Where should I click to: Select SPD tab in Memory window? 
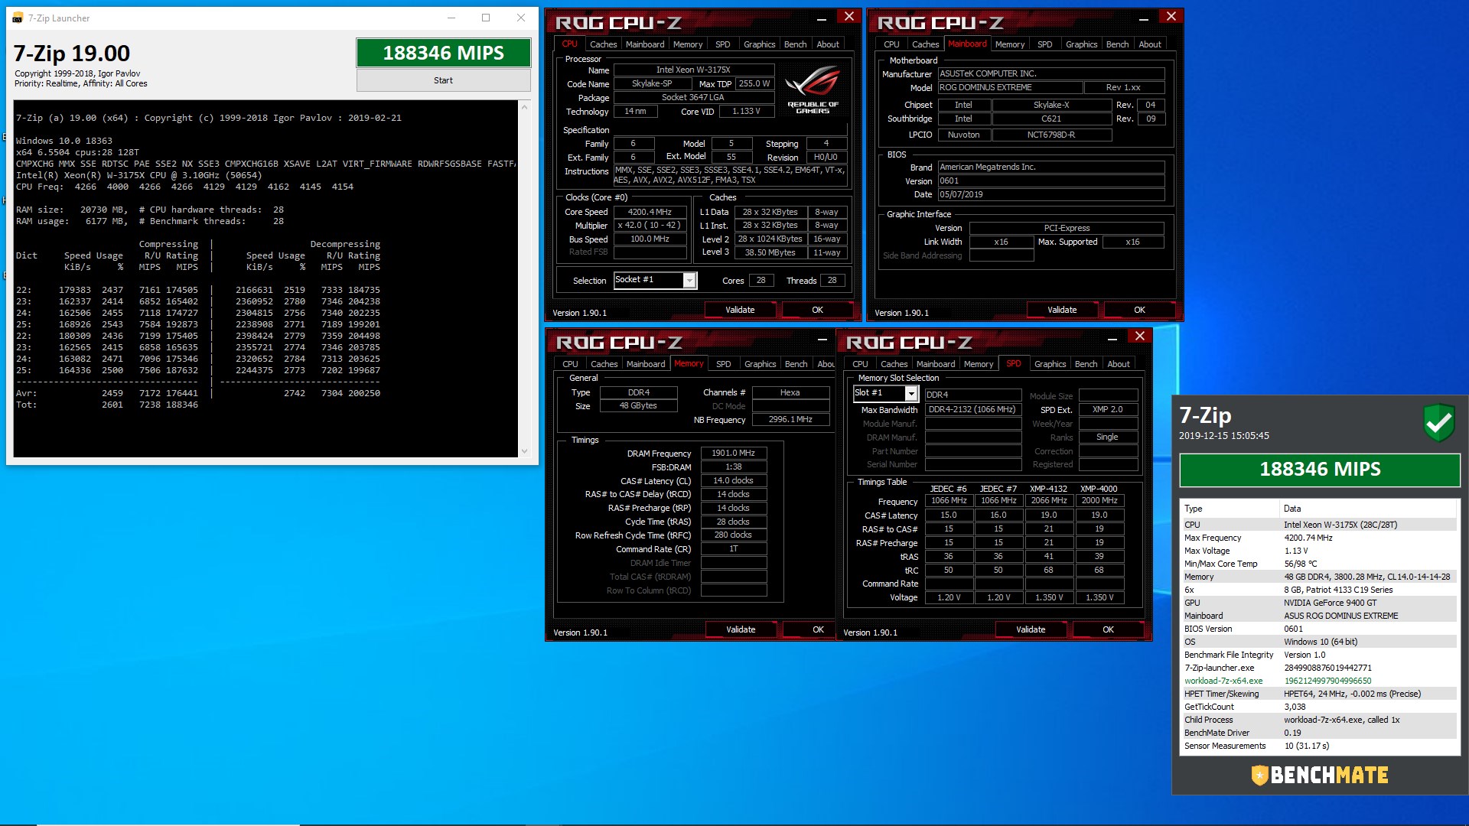[x=724, y=364]
